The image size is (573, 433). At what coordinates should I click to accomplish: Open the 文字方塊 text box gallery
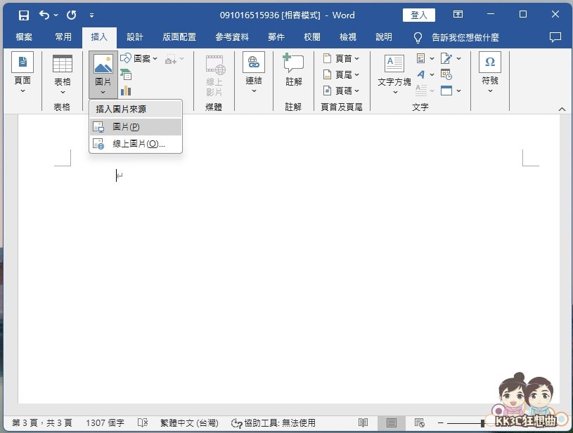(x=394, y=75)
